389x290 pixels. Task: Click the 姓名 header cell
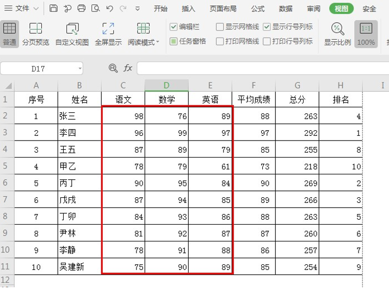79,99
